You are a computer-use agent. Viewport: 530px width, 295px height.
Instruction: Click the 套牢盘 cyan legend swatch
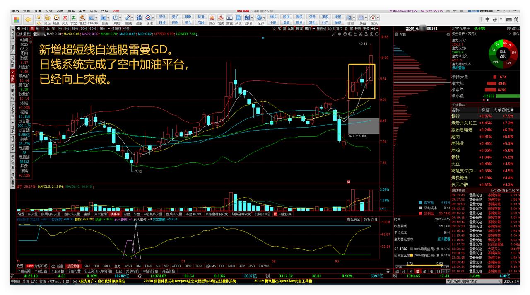420,203
